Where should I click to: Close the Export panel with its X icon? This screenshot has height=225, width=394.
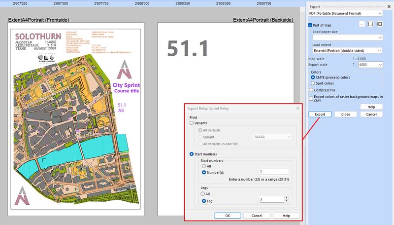click(x=389, y=7)
